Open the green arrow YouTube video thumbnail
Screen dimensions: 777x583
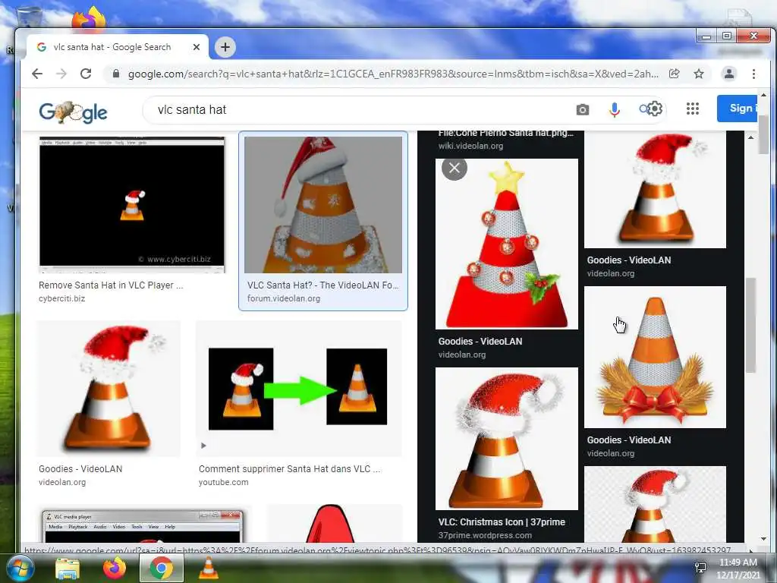pyautogui.click(x=299, y=388)
